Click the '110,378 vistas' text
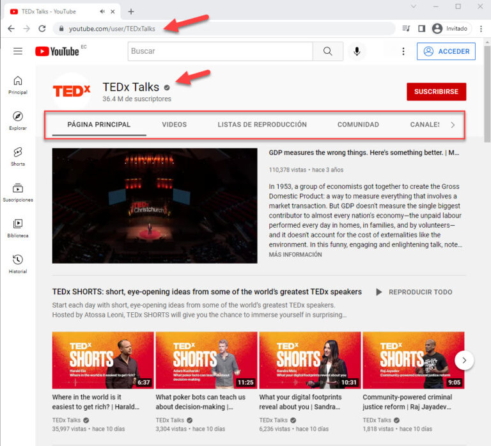 coord(288,170)
